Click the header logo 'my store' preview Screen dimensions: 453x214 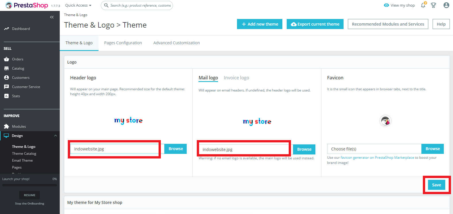pos(128,121)
